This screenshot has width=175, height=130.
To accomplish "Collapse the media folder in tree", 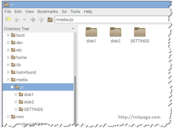I will coord(8,80).
